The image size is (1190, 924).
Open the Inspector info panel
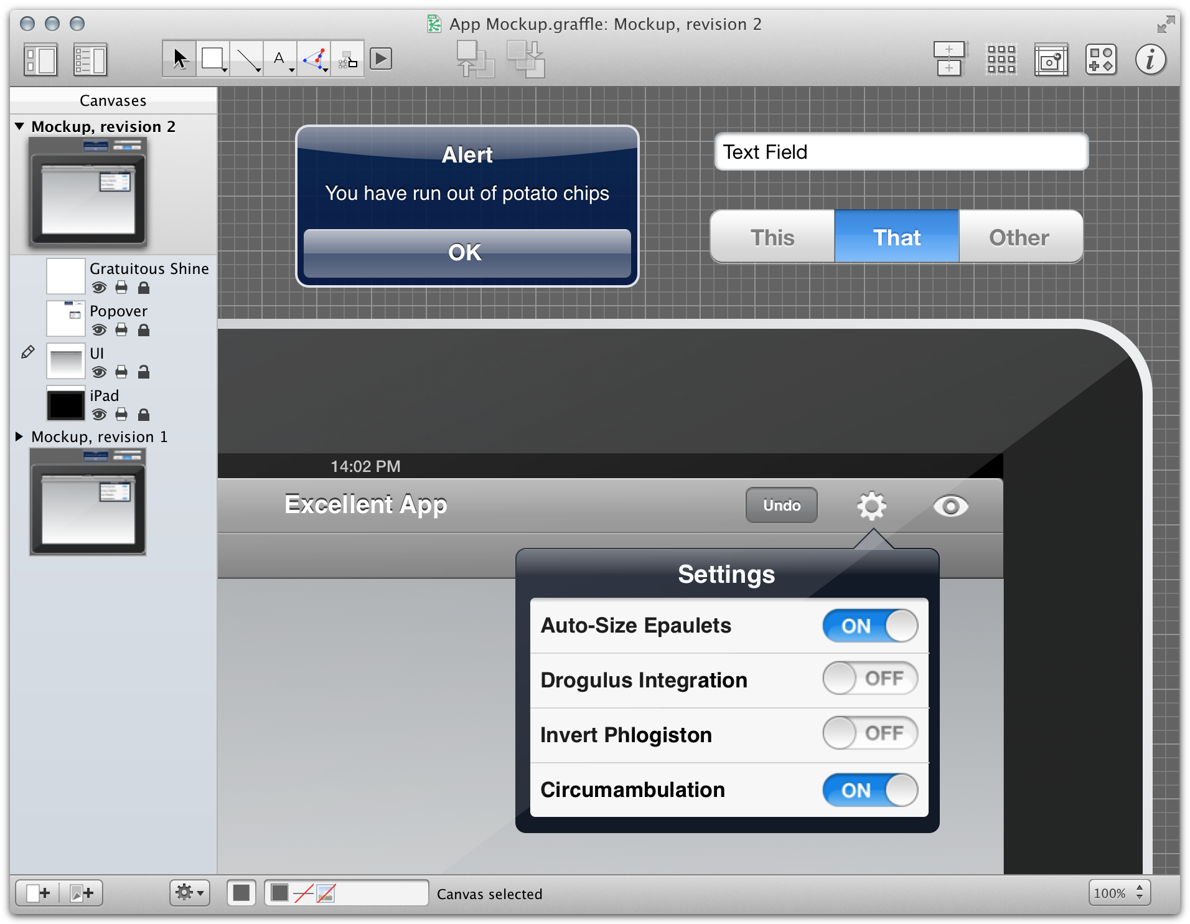(1150, 60)
